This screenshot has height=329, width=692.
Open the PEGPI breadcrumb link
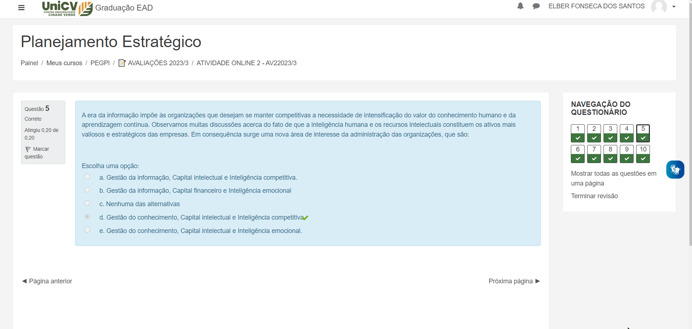coord(100,63)
